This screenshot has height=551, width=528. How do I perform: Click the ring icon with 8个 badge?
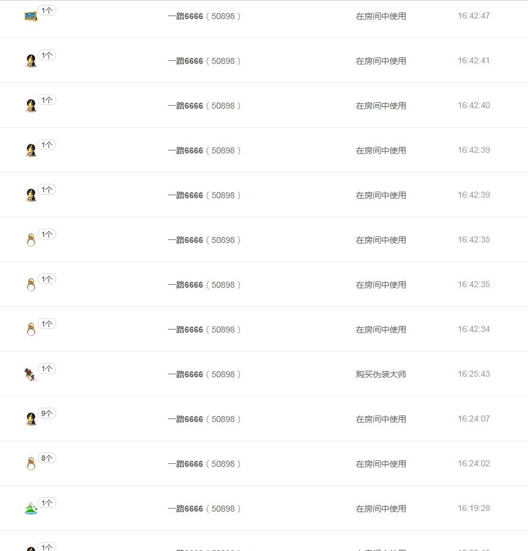pos(31,463)
